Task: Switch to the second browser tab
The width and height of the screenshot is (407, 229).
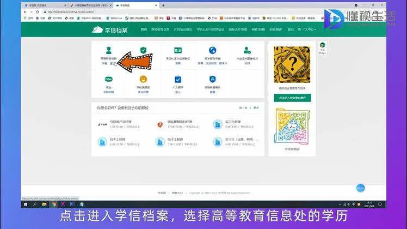Action: (90, 5)
